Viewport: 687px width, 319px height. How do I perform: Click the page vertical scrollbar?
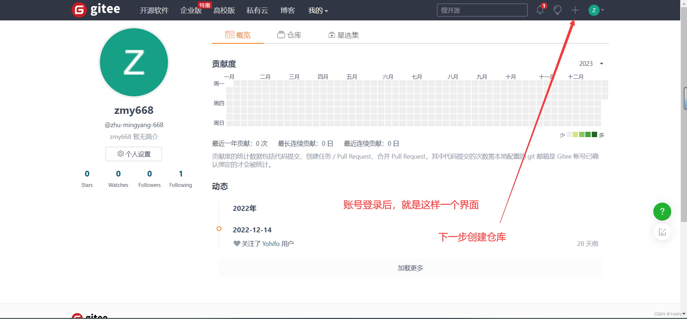click(684, 115)
